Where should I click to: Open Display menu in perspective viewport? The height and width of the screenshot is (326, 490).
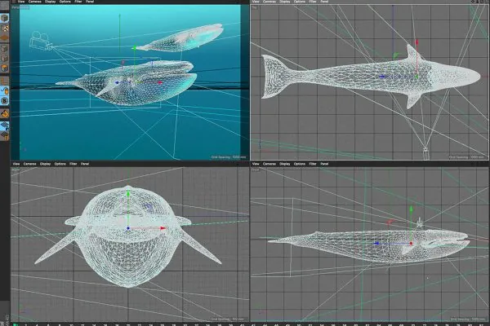coord(50,2)
